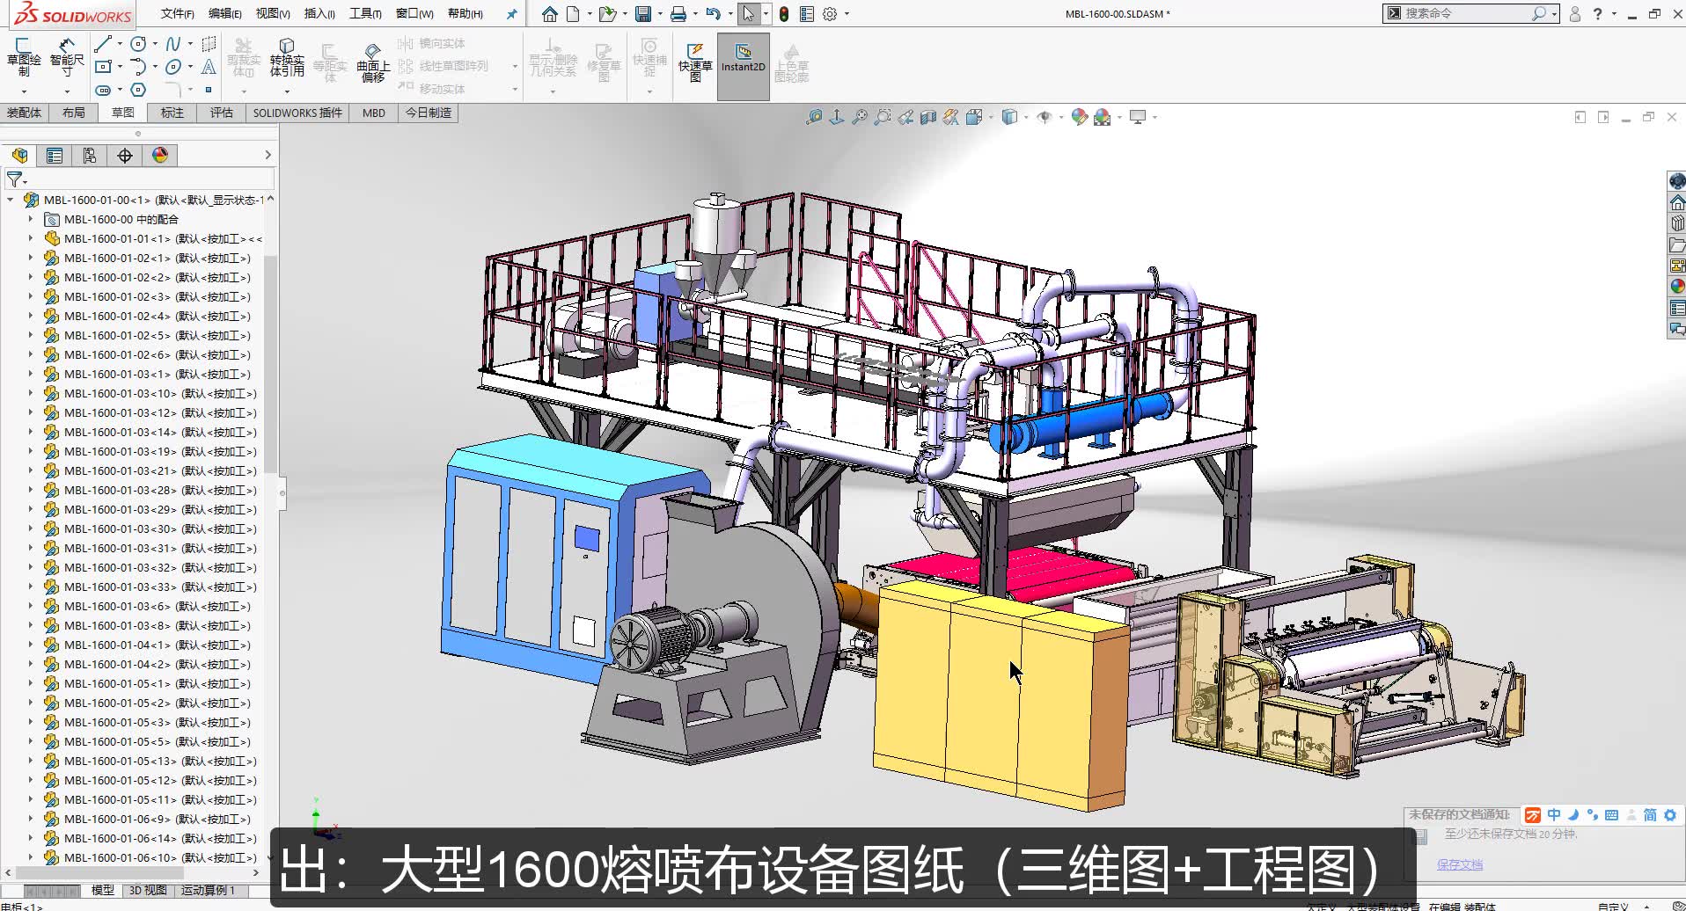
Task: Pick the Line sketch tool
Action: click(104, 43)
